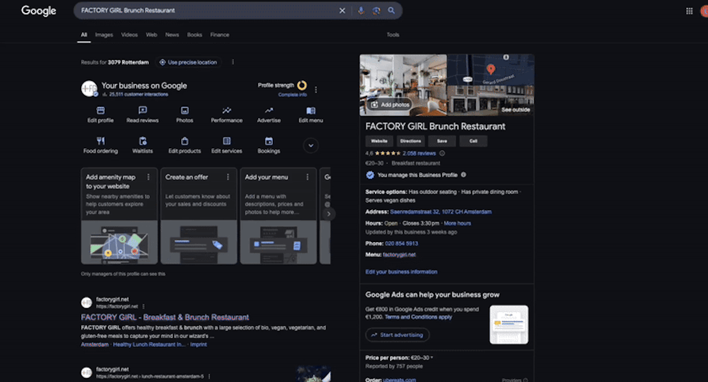Image resolution: width=708 pixels, height=382 pixels.
Task: Open Edit menu shortcut
Action: 311,115
